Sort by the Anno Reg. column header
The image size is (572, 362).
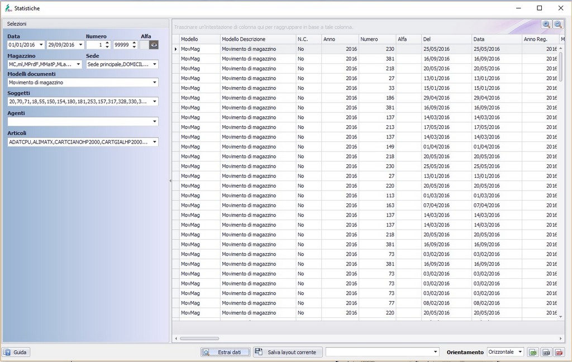pyautogui.click(x=540, y=39)
